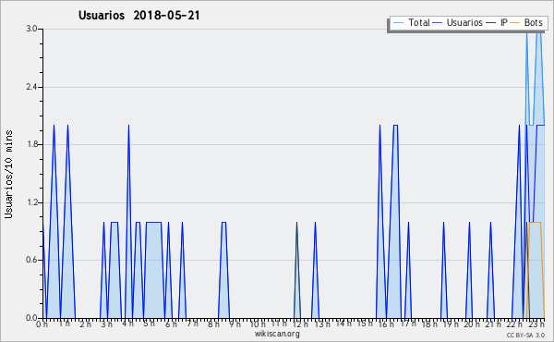Click the Total legend light-blue line swatch

(398, 23)
